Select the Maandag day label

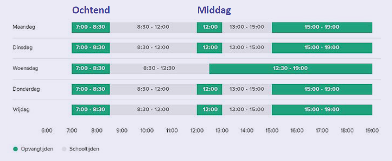[24, 27]
